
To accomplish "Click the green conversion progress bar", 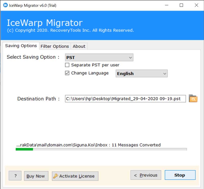I will click(x=101, y=149).
